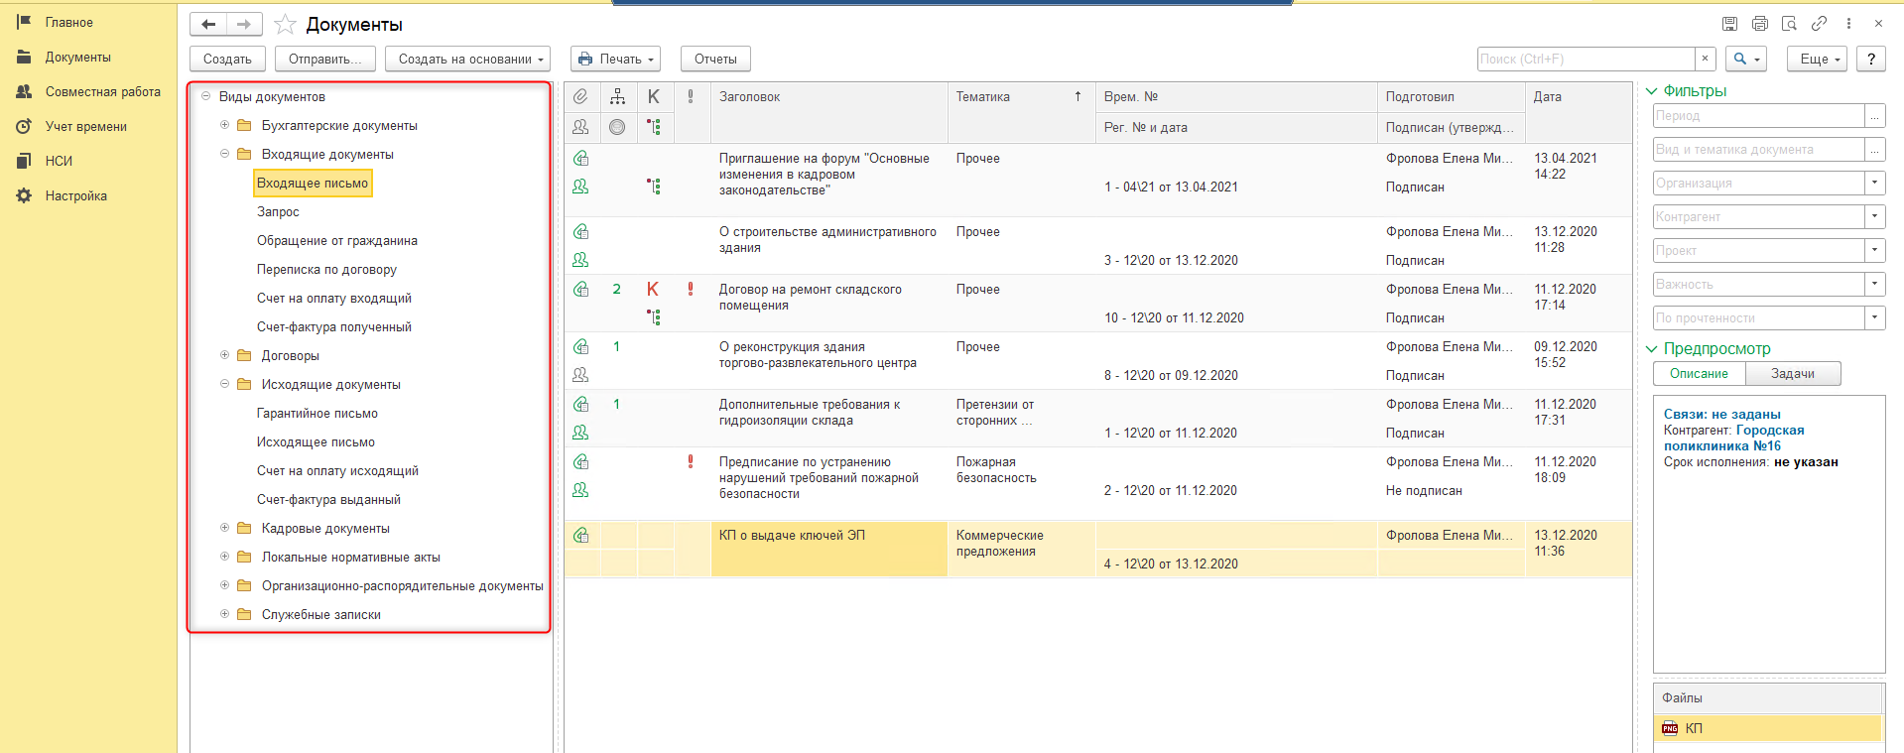
Task: Open Учет времени in the left sidebar
Action: click(x=85, y=127)
